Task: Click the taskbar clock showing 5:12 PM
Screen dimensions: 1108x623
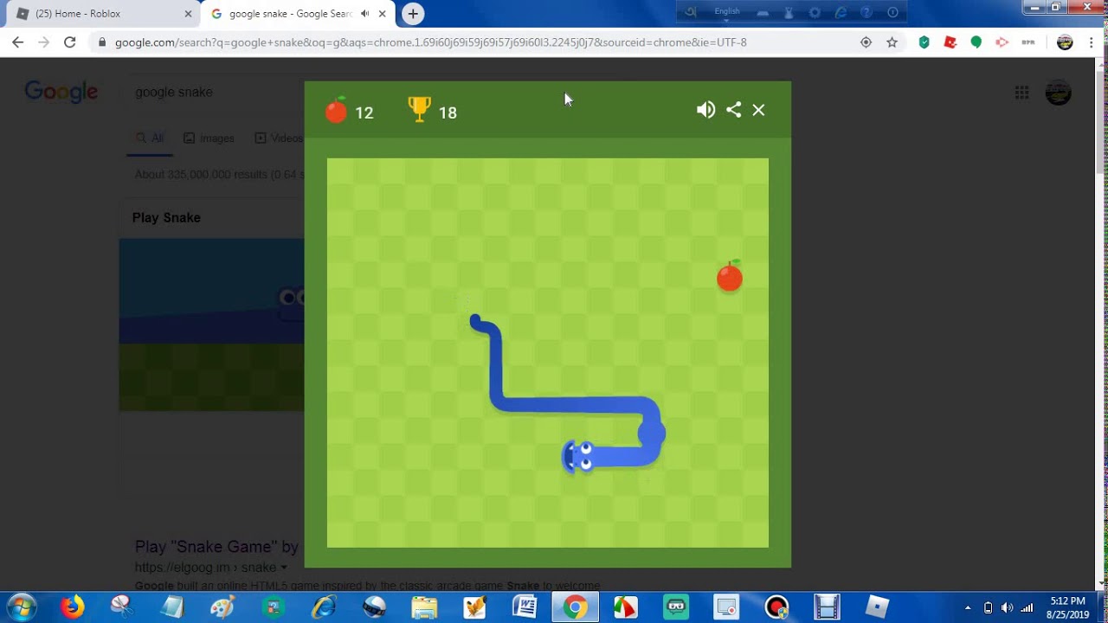Action: tap(1067, 607)
